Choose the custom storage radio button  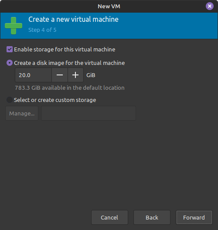point(10,100)
